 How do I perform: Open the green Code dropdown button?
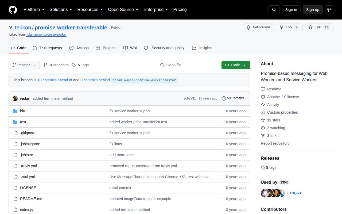click(x=236, y=65)
